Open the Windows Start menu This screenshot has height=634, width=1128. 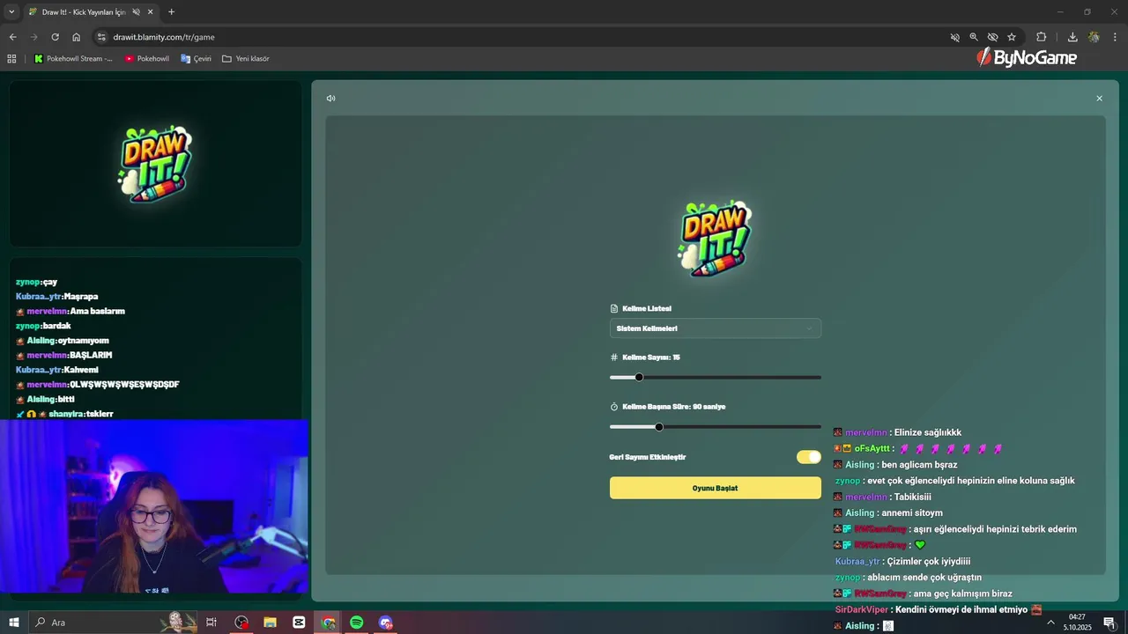coord(14,623)
